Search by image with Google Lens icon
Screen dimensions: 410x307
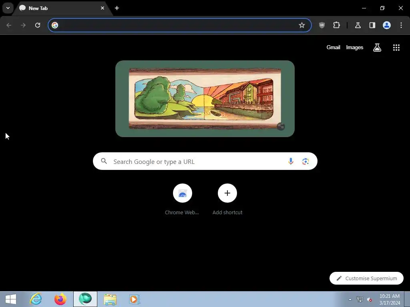coord(305,161)
